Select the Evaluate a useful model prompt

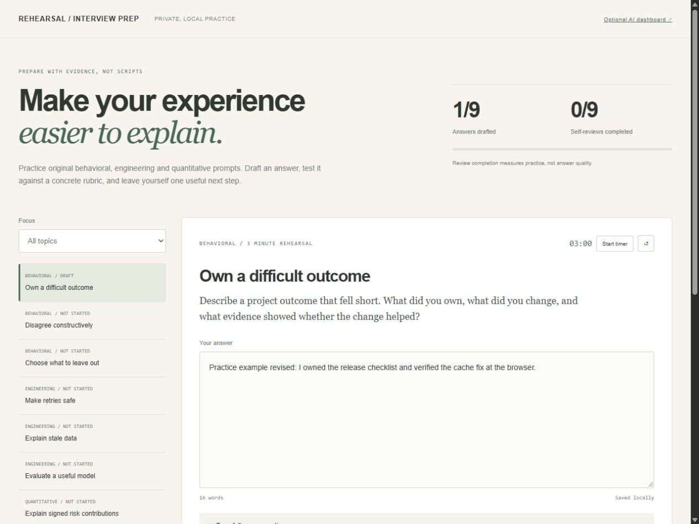pos(92,470)
